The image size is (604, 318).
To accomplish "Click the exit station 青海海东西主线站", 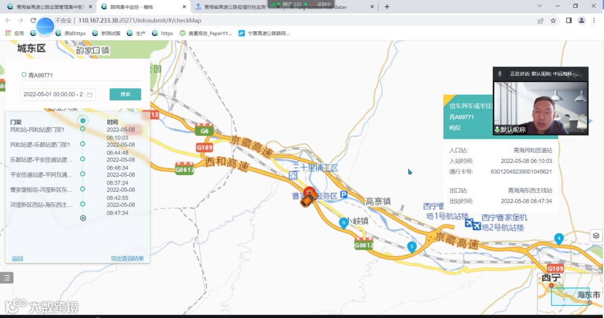I will pyautogui.click(x=530, y=190).
